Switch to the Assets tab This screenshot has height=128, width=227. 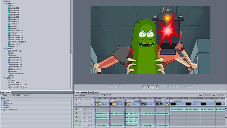tap(8, 92)
